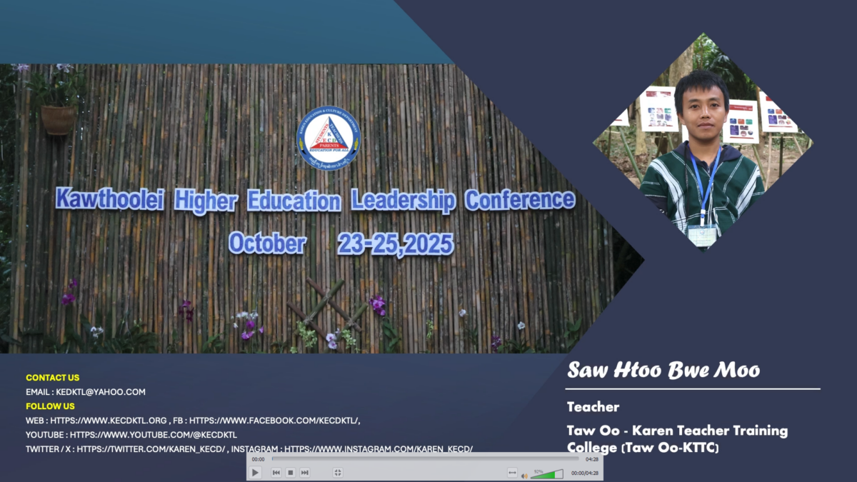This screenshot has width=857, height=482.
Task: Skip to the next track
Action: 305,473
